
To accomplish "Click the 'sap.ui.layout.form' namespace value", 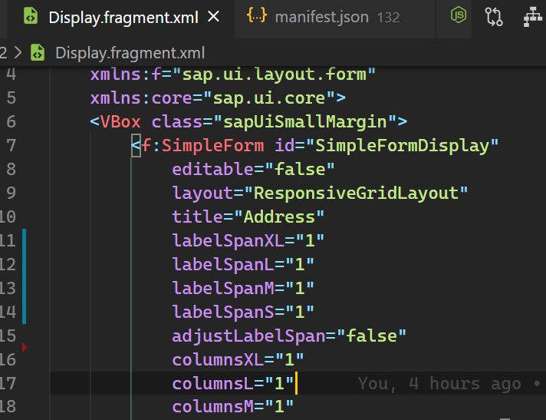I will [275, 74].
